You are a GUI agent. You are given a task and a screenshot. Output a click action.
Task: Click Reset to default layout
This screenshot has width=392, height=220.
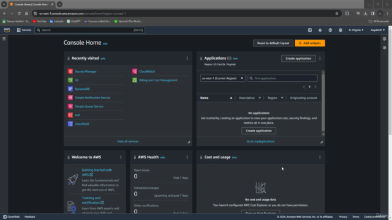(273, 43)
